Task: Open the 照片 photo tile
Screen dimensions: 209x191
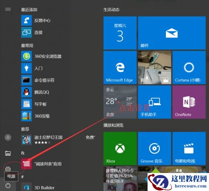Action: click(x=155, y=68)
